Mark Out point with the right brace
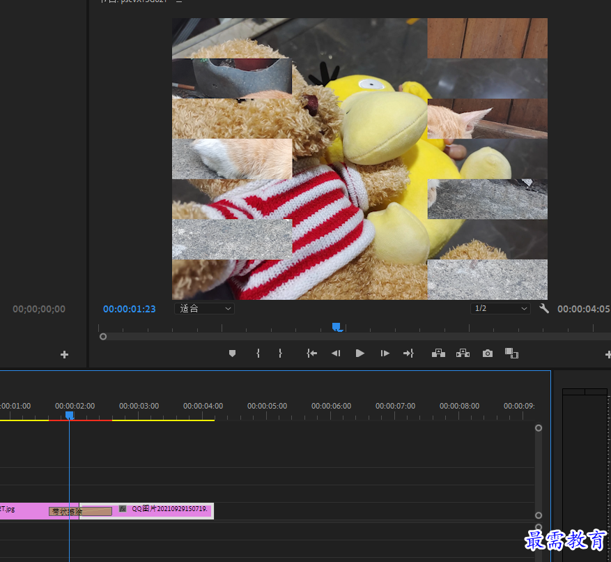The width and height of the screenshot is (611, 562). point(280,354)
